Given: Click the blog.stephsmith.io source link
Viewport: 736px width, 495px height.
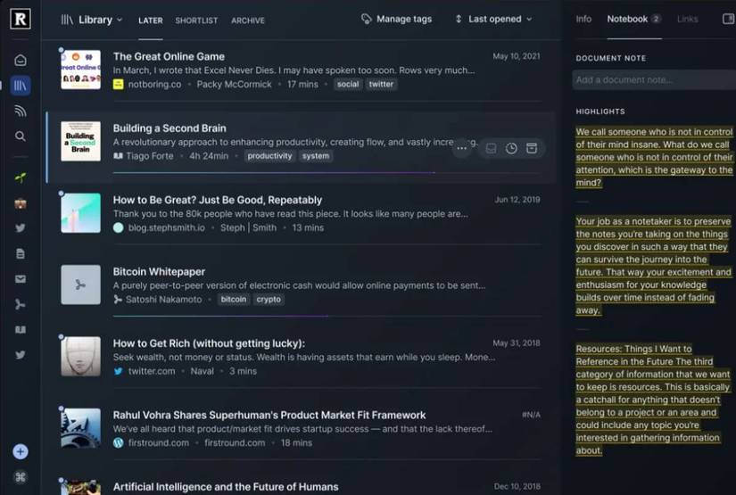Looking at the screenshot, I should tap(167, 227).
